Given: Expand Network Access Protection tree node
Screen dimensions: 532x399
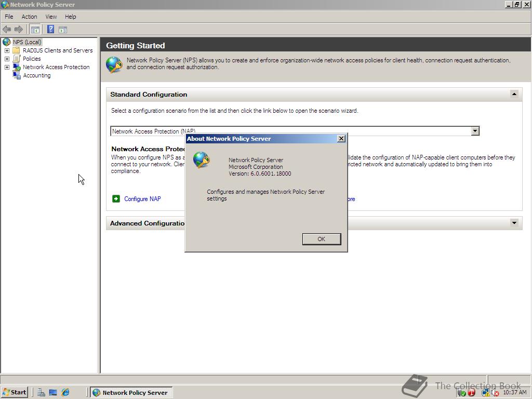Looking at the screenshot, I should click(7, 67).
